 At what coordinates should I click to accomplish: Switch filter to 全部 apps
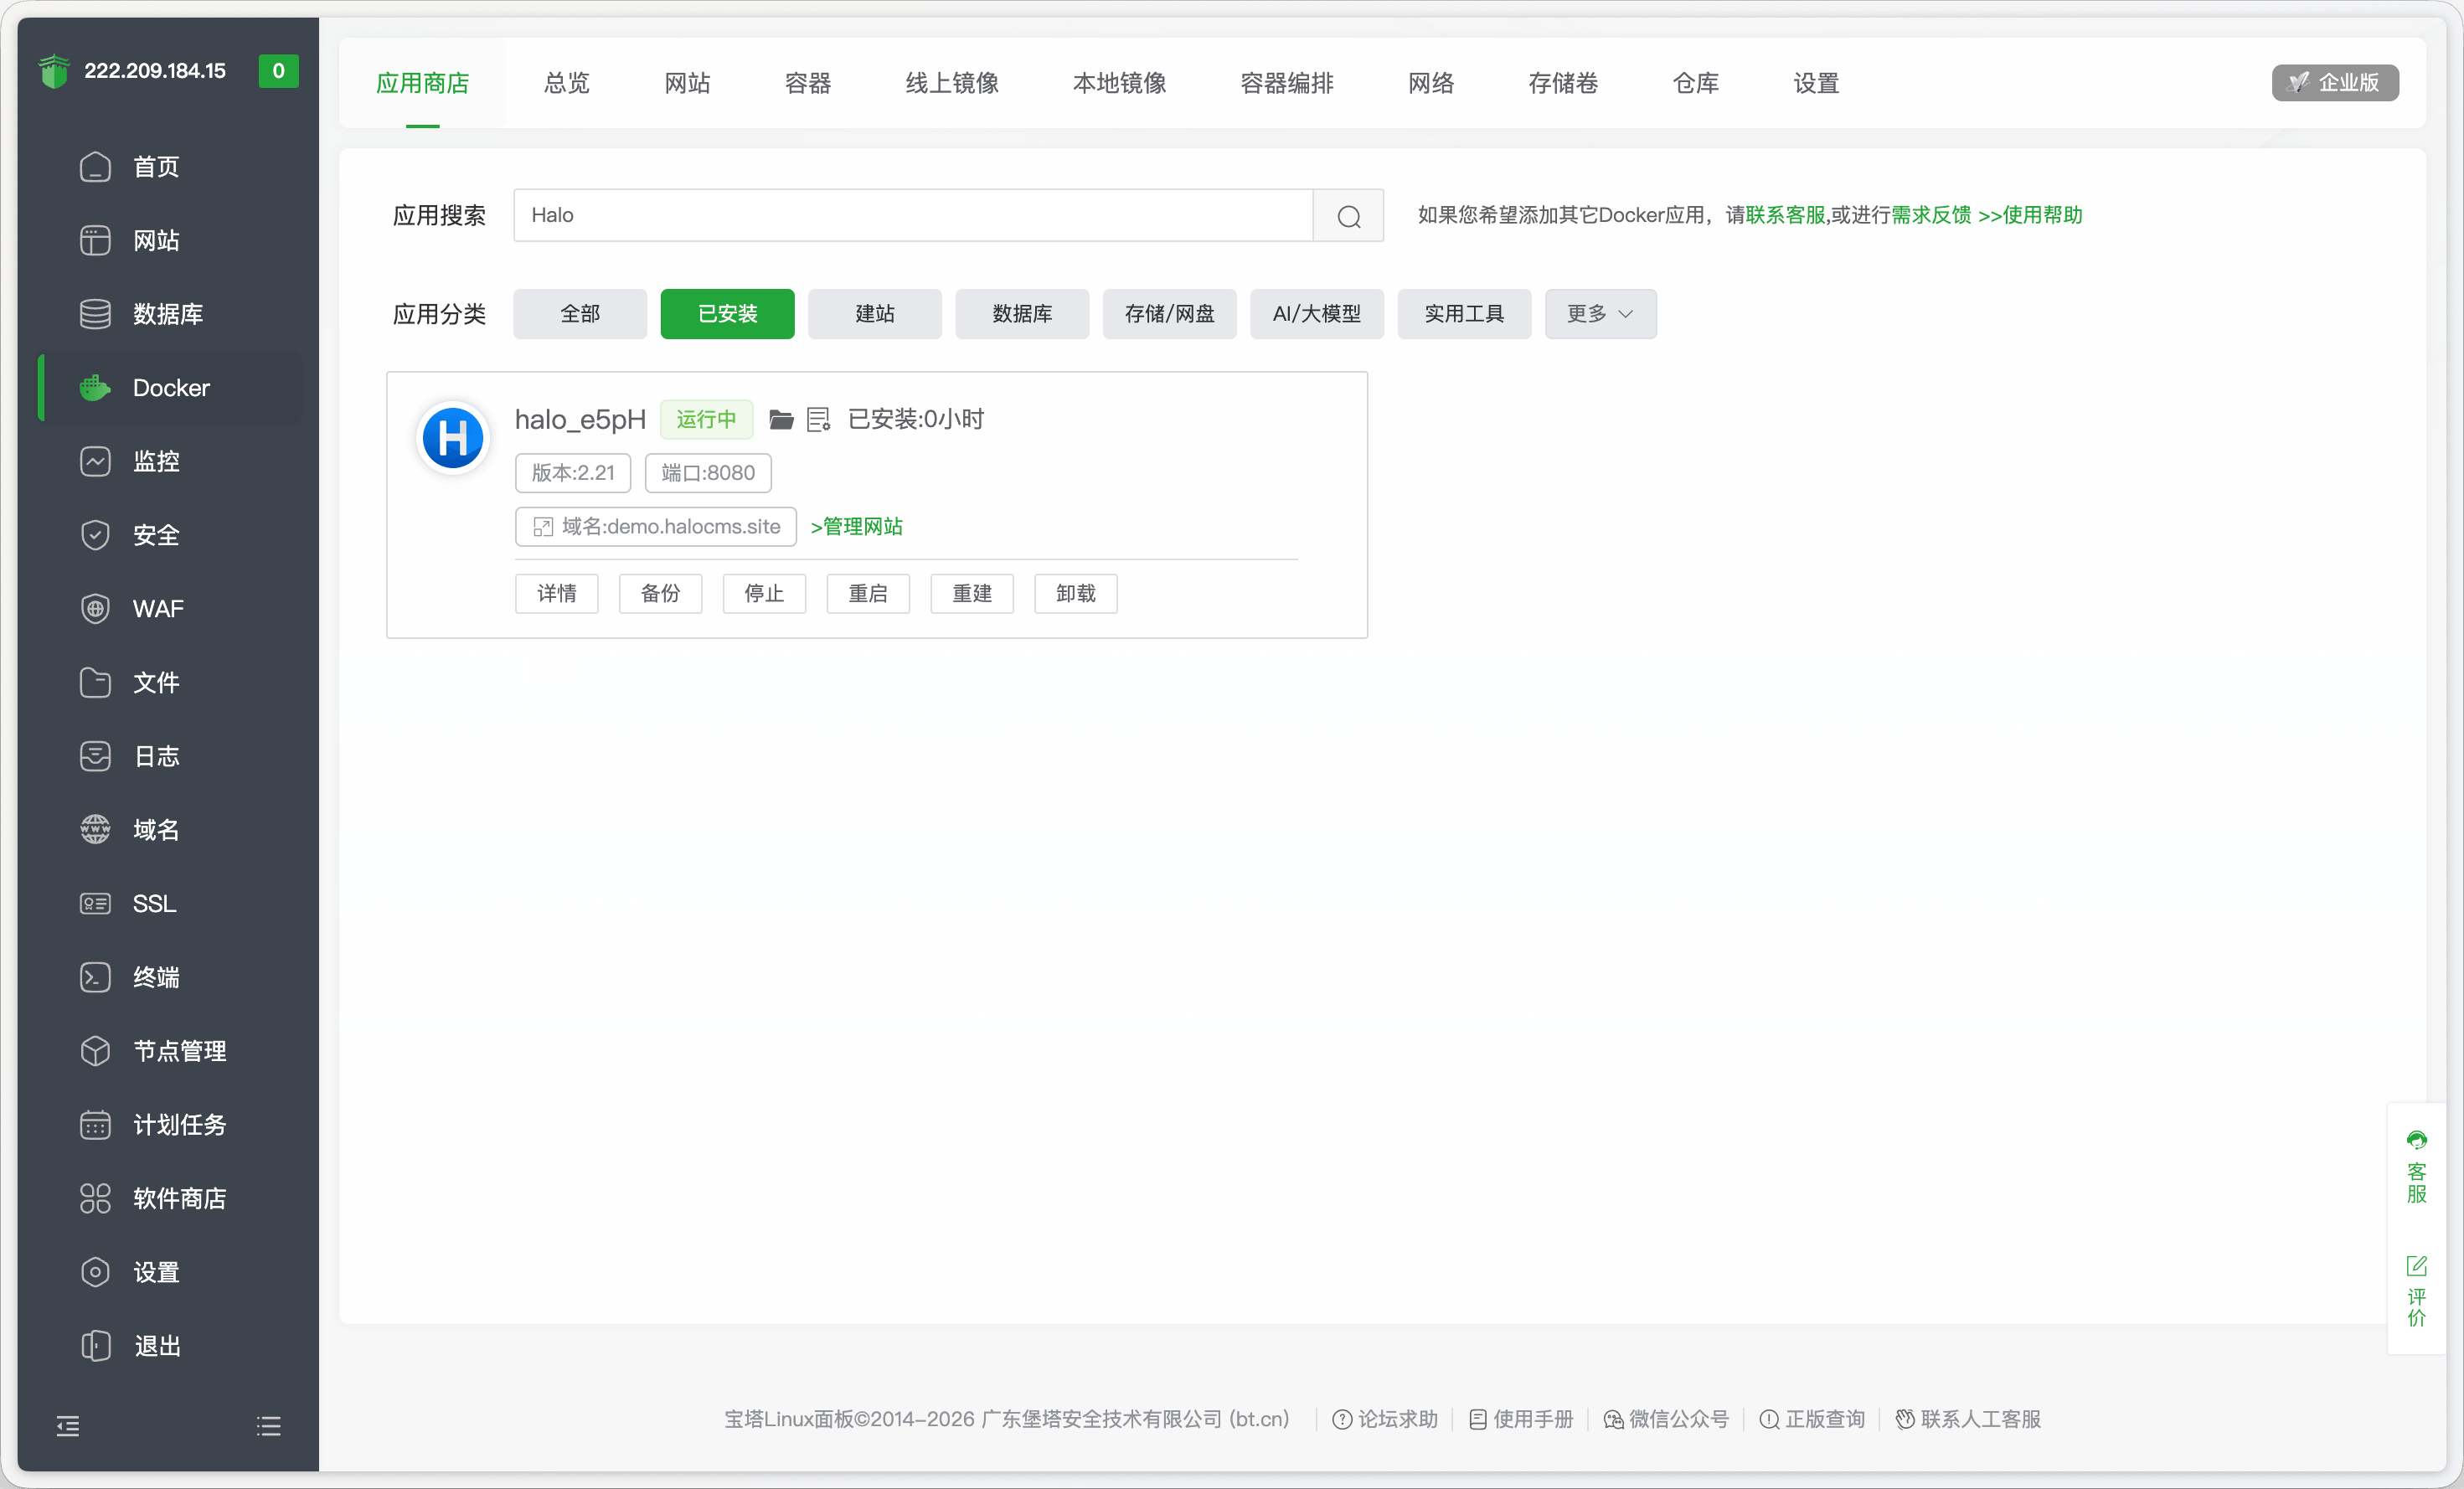579,314
